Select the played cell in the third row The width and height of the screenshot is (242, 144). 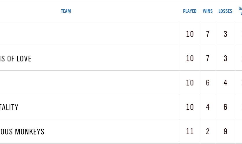190,83
